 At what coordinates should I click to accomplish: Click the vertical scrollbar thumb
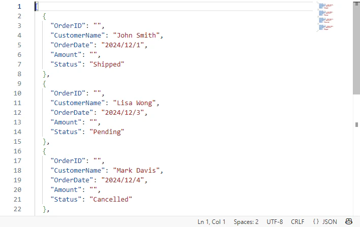tap(356, 48)
